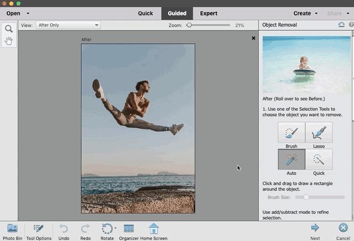Screen dimensions: 354x241
Task: Open the Photo Bin
Action: 12,232
